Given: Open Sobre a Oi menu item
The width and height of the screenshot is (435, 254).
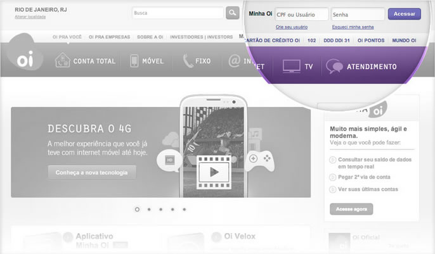Looking at the screenshot, I should 151,37.
